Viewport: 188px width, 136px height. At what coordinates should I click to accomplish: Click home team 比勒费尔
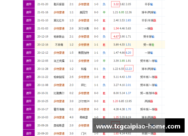[x=59, y=93]
